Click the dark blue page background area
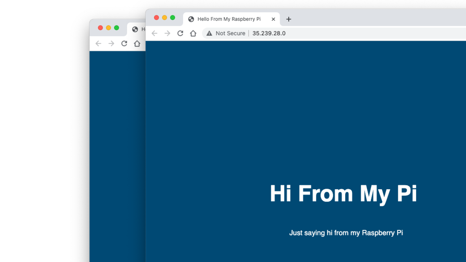 [328, 109]
